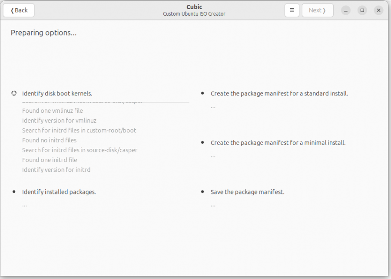
Task: Select 'Identify version for initrd' log line
Action: 56,170
